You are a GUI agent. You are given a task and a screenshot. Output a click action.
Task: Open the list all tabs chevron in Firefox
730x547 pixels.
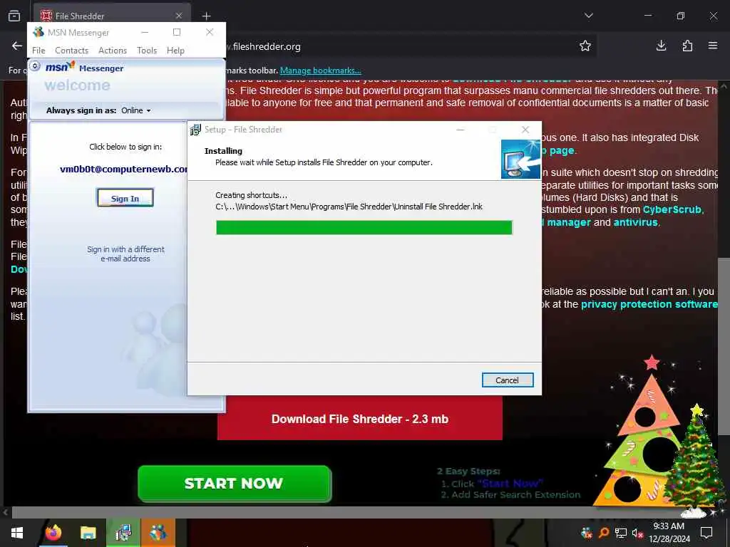click(588, 16)
